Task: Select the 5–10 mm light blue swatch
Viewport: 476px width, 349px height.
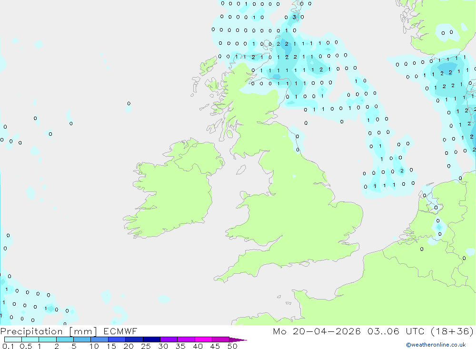Action: tap(82, 339)
